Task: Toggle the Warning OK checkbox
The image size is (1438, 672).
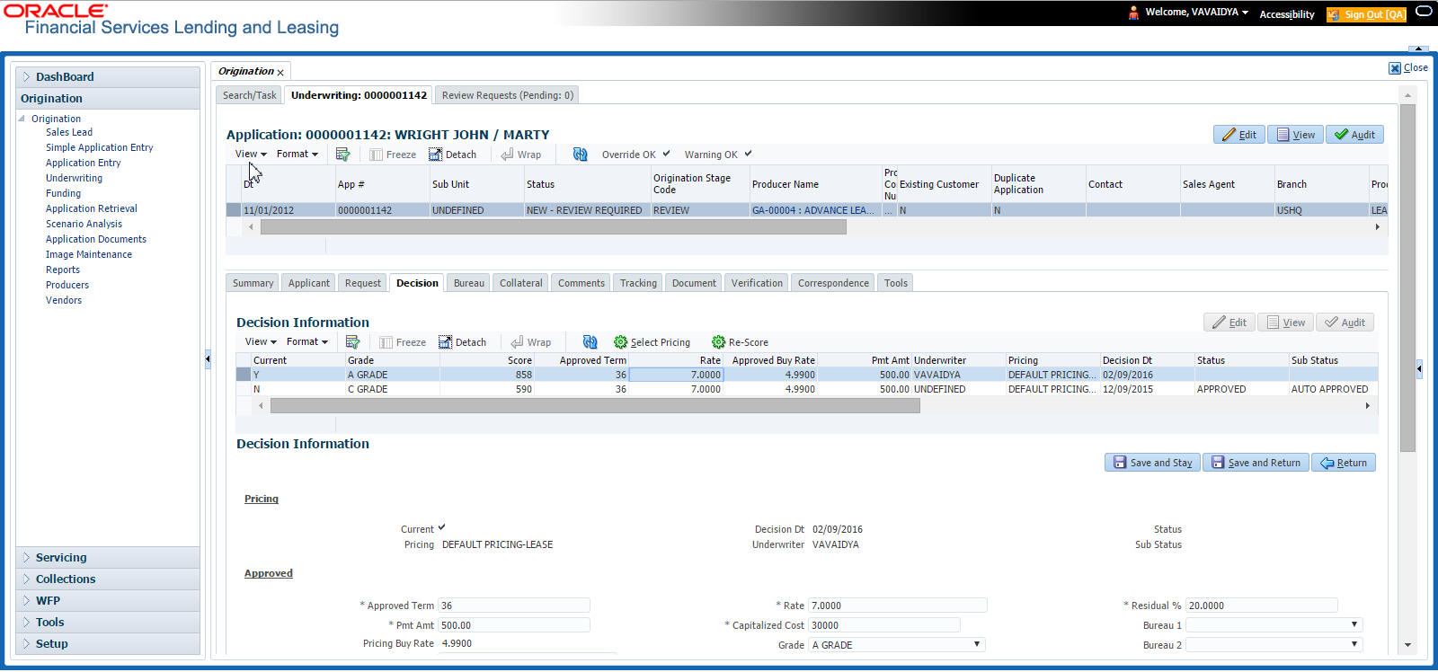Action: 748,154
